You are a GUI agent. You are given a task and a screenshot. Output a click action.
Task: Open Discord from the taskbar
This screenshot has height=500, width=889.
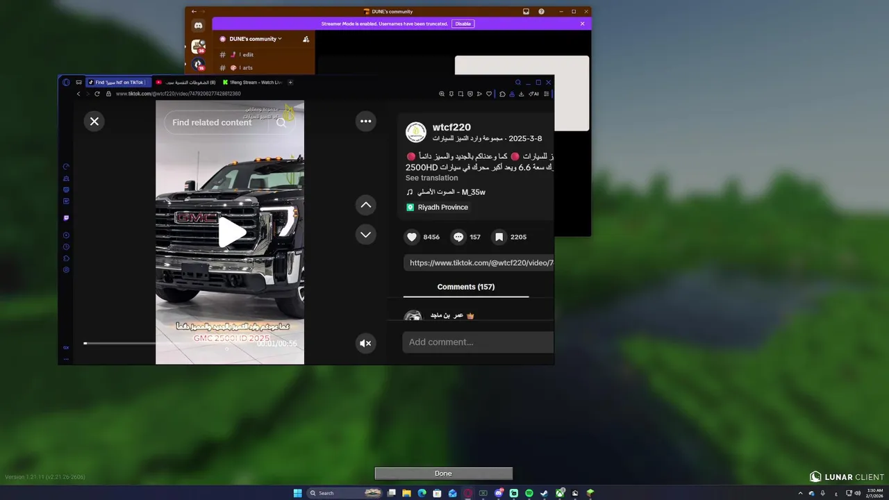[x=499, y=493]
